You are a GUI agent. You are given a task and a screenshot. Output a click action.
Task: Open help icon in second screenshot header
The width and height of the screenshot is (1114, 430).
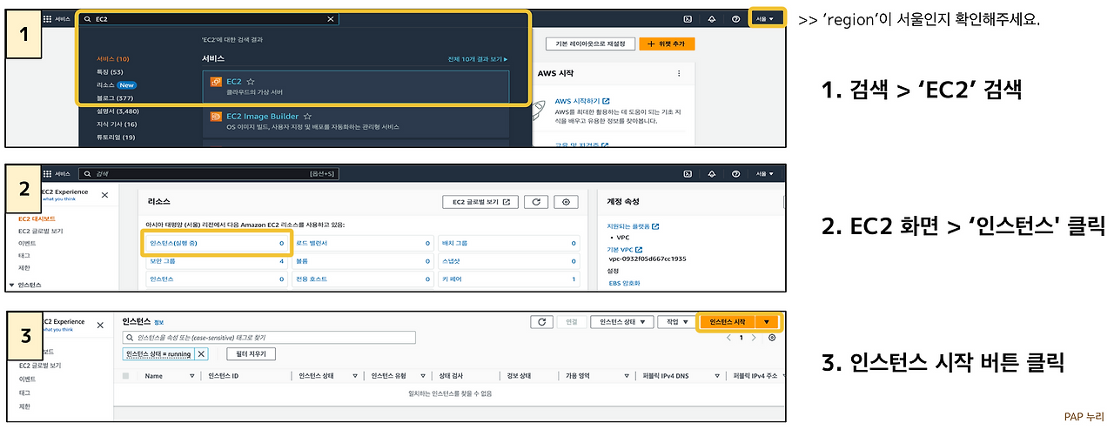(x=736, y=174)
